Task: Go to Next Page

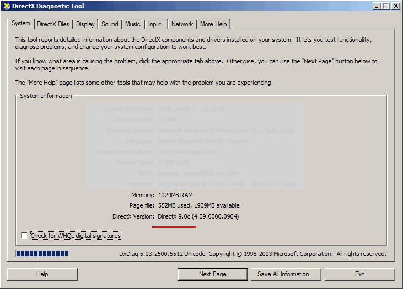Action: click(x=213, y=274)
